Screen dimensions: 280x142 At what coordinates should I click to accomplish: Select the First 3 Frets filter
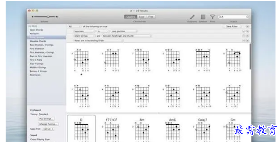(36, 60)
